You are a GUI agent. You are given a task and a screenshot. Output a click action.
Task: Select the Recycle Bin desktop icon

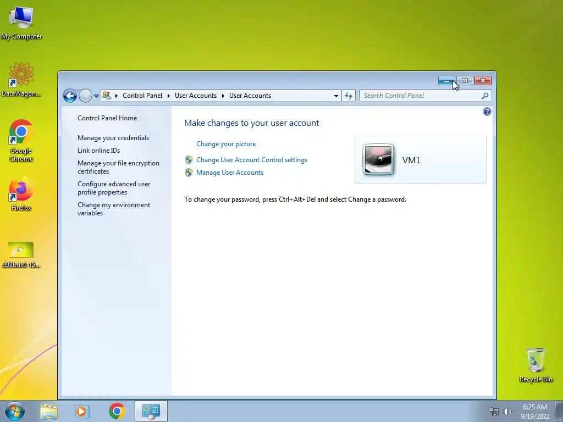click(x=536, y=365)
